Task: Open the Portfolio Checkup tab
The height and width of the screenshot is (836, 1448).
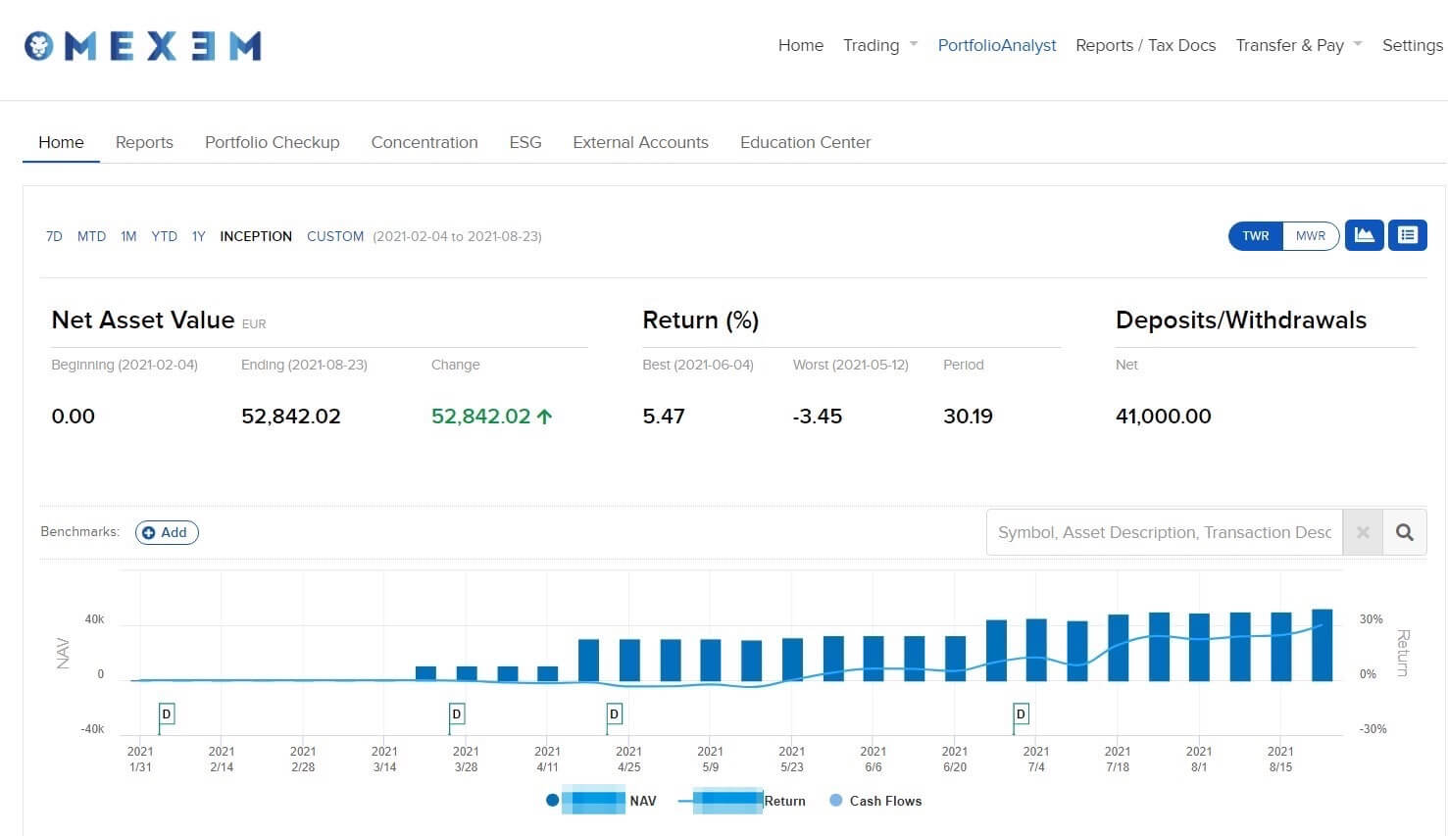Action: (x=272, y=142)
